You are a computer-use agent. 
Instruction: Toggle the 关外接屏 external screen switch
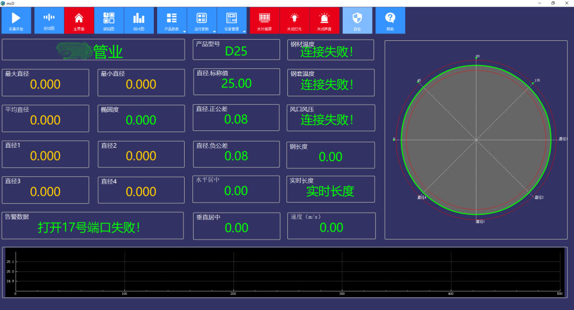coord(264,20)
